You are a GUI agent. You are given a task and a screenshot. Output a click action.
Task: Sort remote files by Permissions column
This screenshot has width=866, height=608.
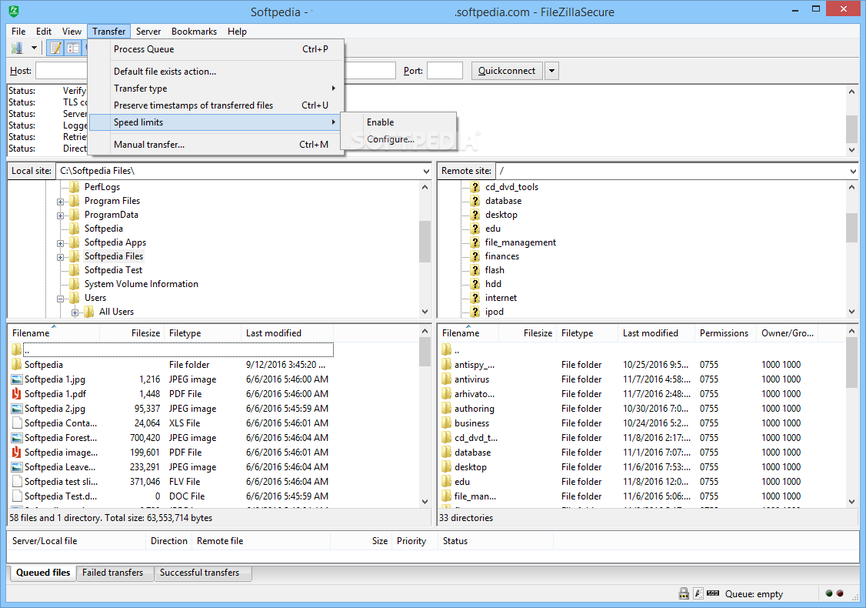click(x=724, y=333)
